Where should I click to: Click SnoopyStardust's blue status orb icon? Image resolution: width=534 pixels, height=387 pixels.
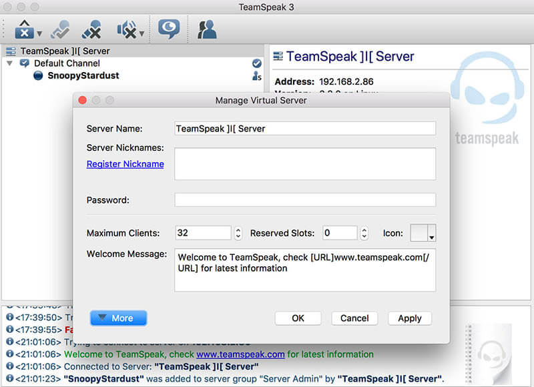(38, 75)
